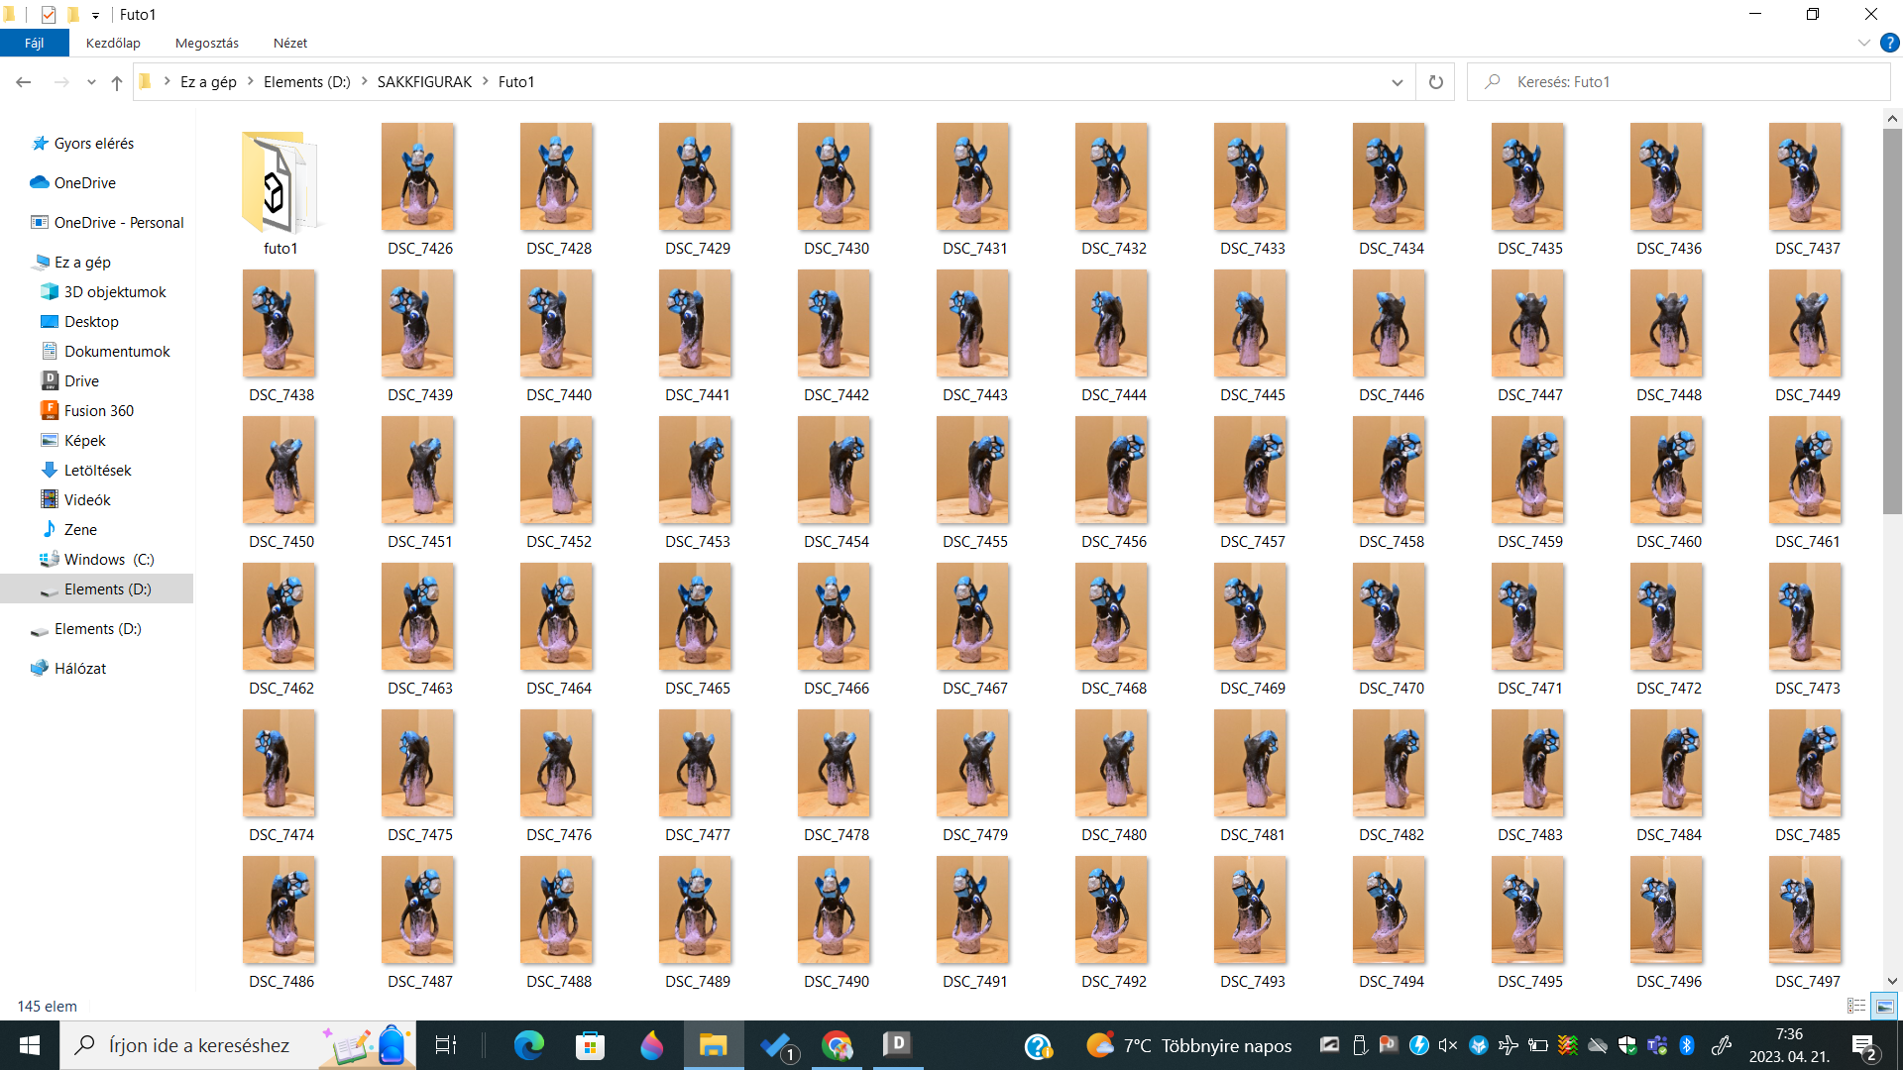Image resolution: width=1903 pixels, height=1070 pixels.
Task: Expand the ribbon with the chevron
Action: 1863,44
